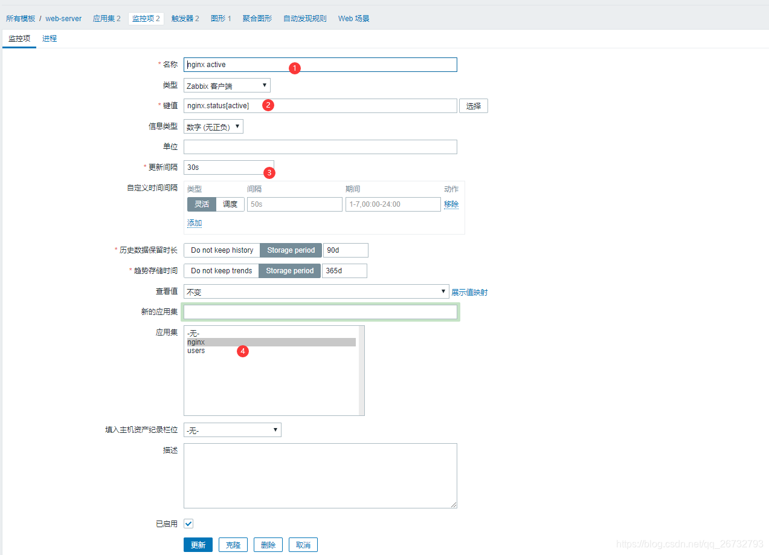Click the trends value field 365d
The image size is (769, 555).
(344, 271)
